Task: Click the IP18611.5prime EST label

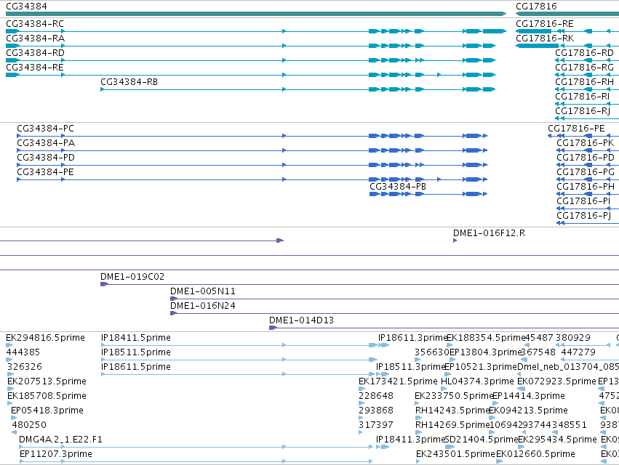Action: (136, 367)
